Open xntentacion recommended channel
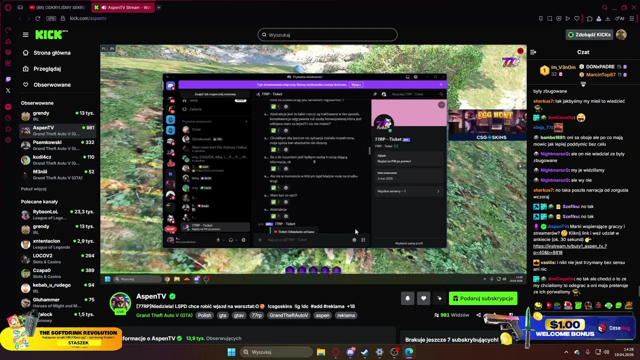This screenshot has width=640, height=360. (x=58, y=244)
